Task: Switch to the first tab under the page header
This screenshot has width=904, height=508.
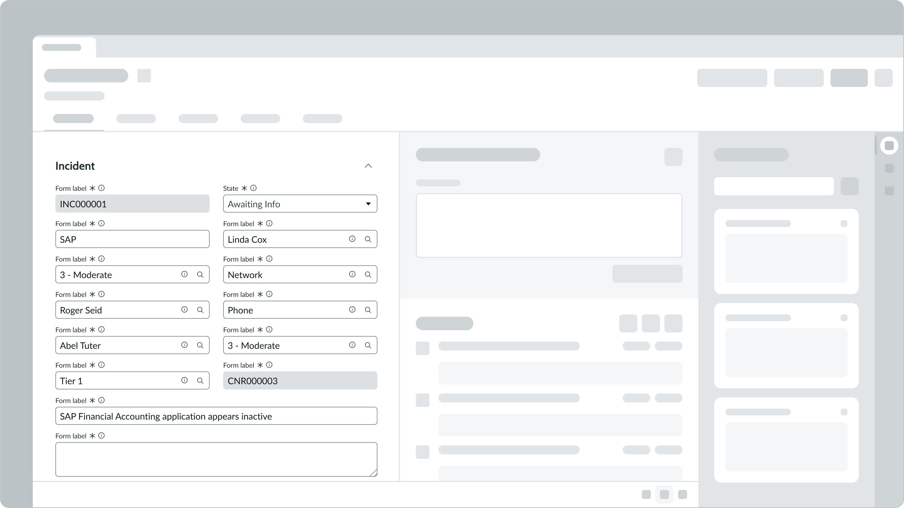Action: pos(73,119)
